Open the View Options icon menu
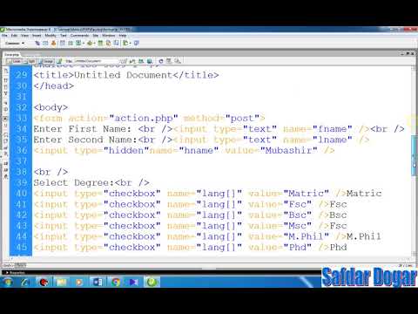The image size is (418, 314). (x=169, y=61)
